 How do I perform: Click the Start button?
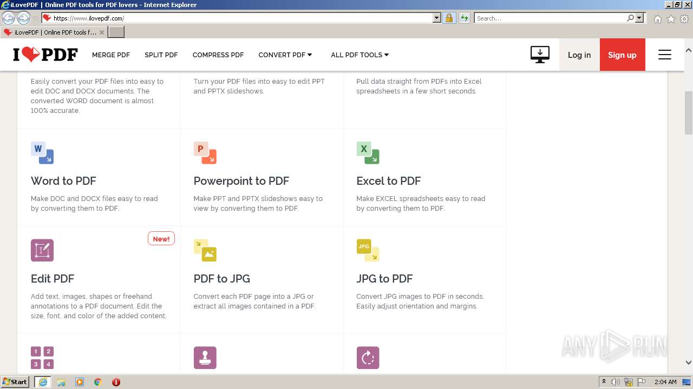coord(15,382)
